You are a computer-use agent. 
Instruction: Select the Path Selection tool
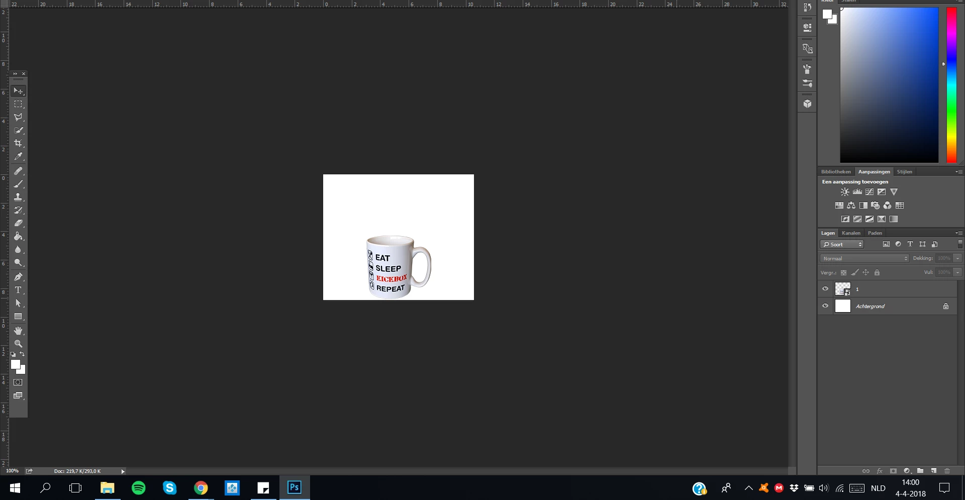pos(18,303)
